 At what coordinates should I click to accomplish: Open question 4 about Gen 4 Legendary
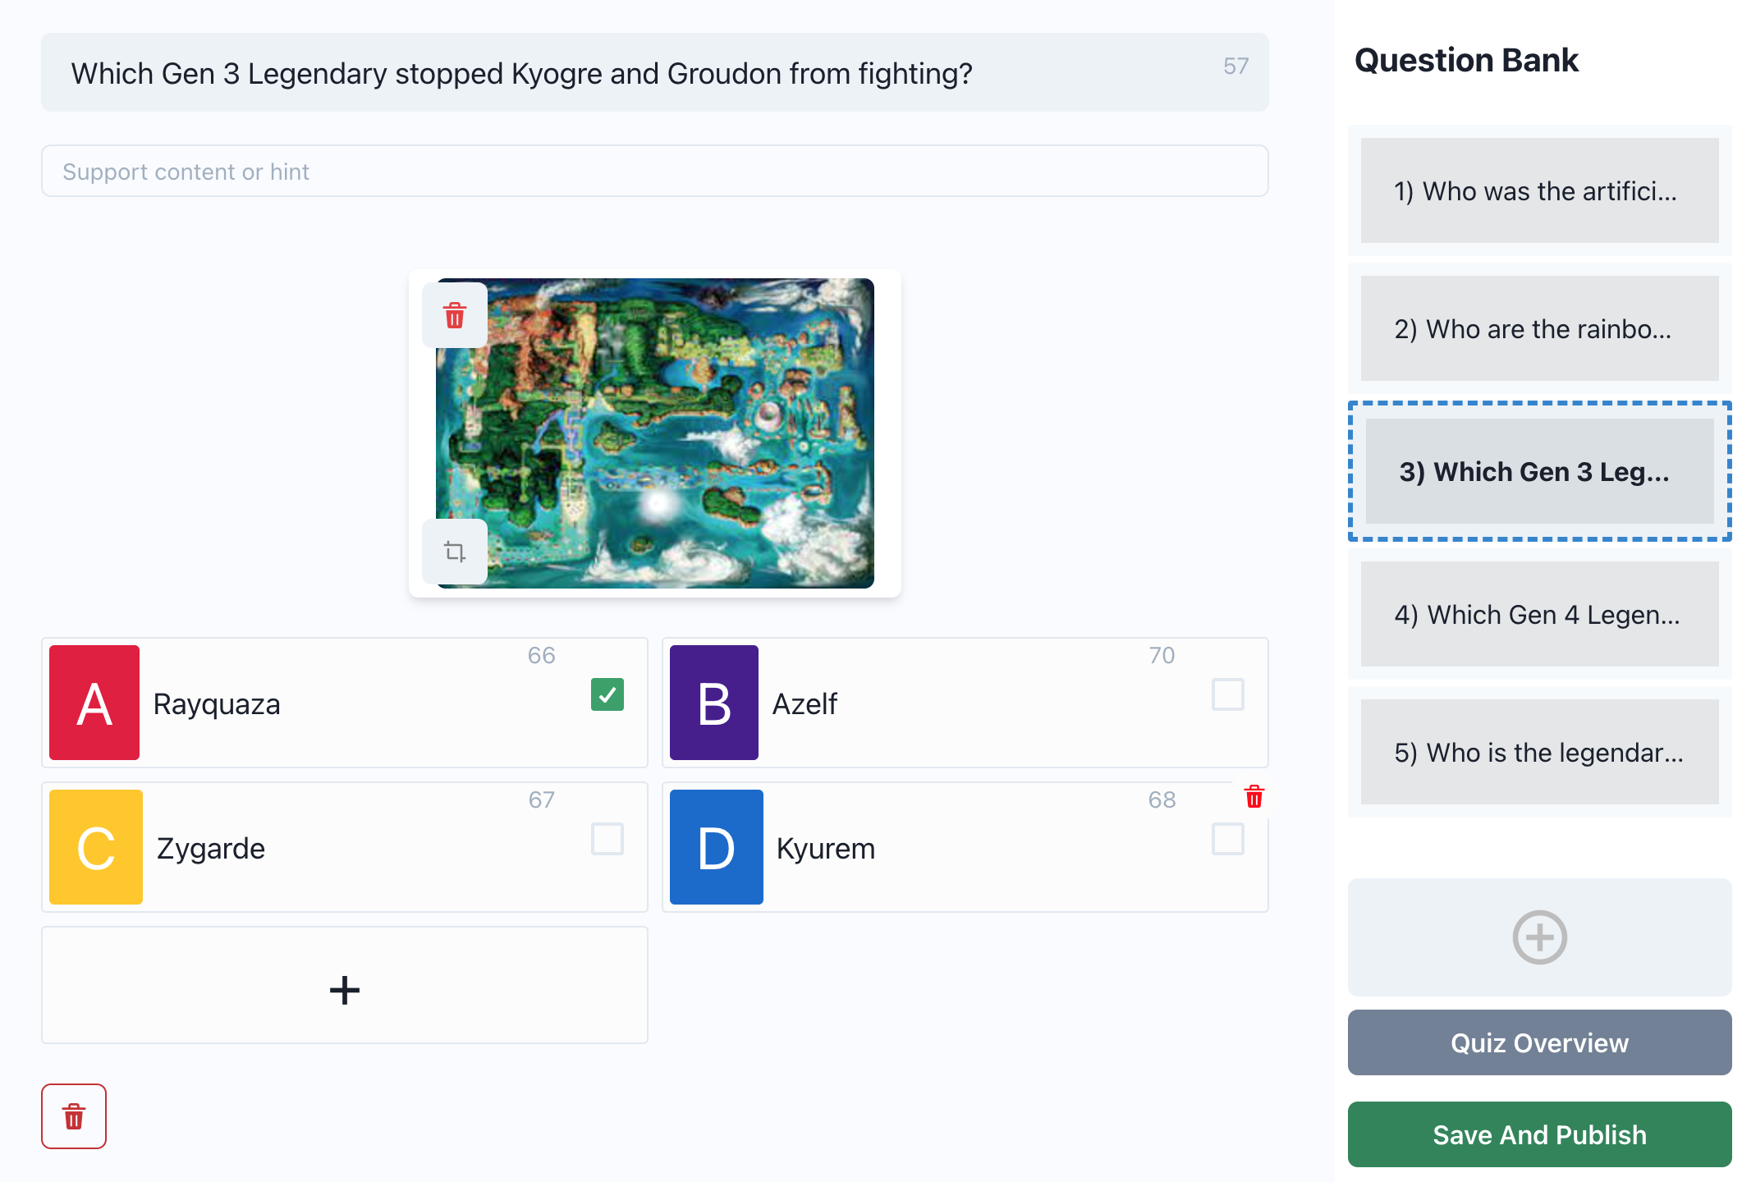[1538, 614]
